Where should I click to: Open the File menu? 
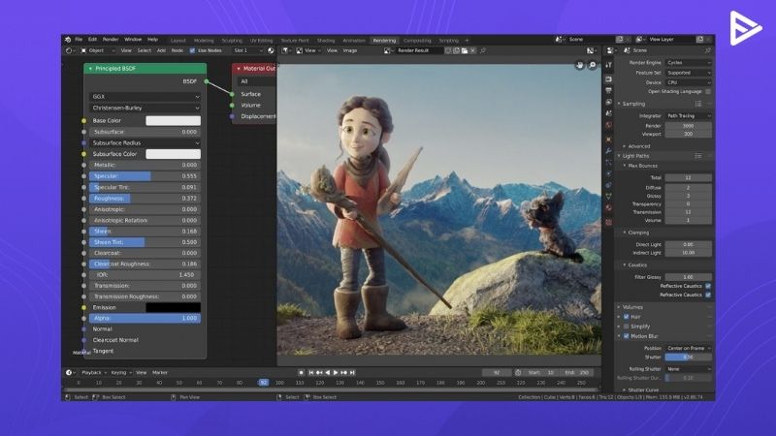[x=79, y=40]
